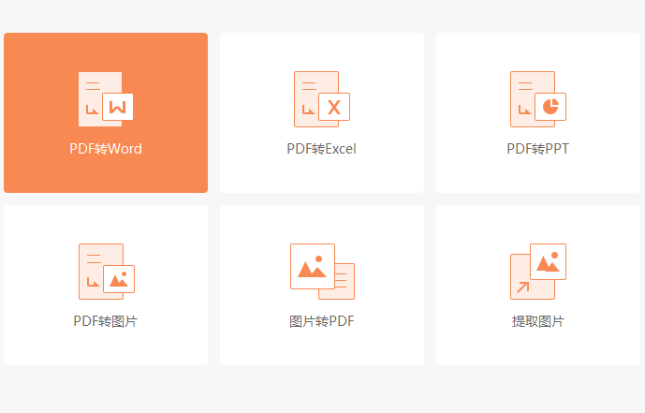This screenshot has width=645, height=413.
Task: Select the PDF转Word label
Action: (106, 149)
